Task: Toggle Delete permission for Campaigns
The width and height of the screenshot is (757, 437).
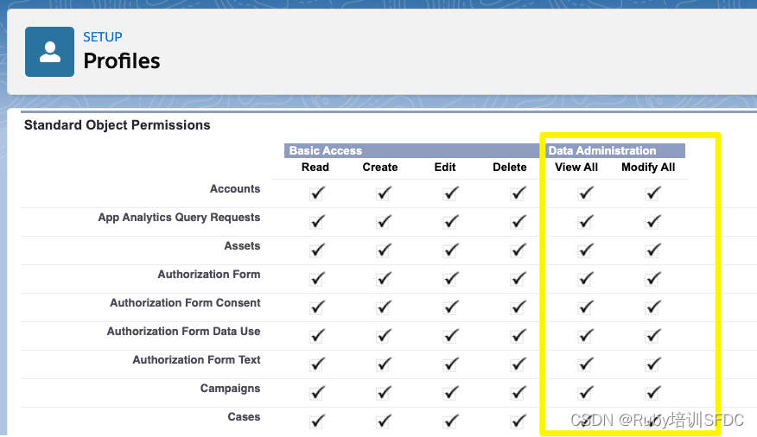Action: tap(518, 393)
